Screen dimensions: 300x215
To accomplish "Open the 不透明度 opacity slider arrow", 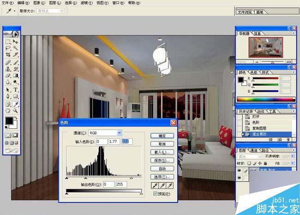I will tap(292, 156).
